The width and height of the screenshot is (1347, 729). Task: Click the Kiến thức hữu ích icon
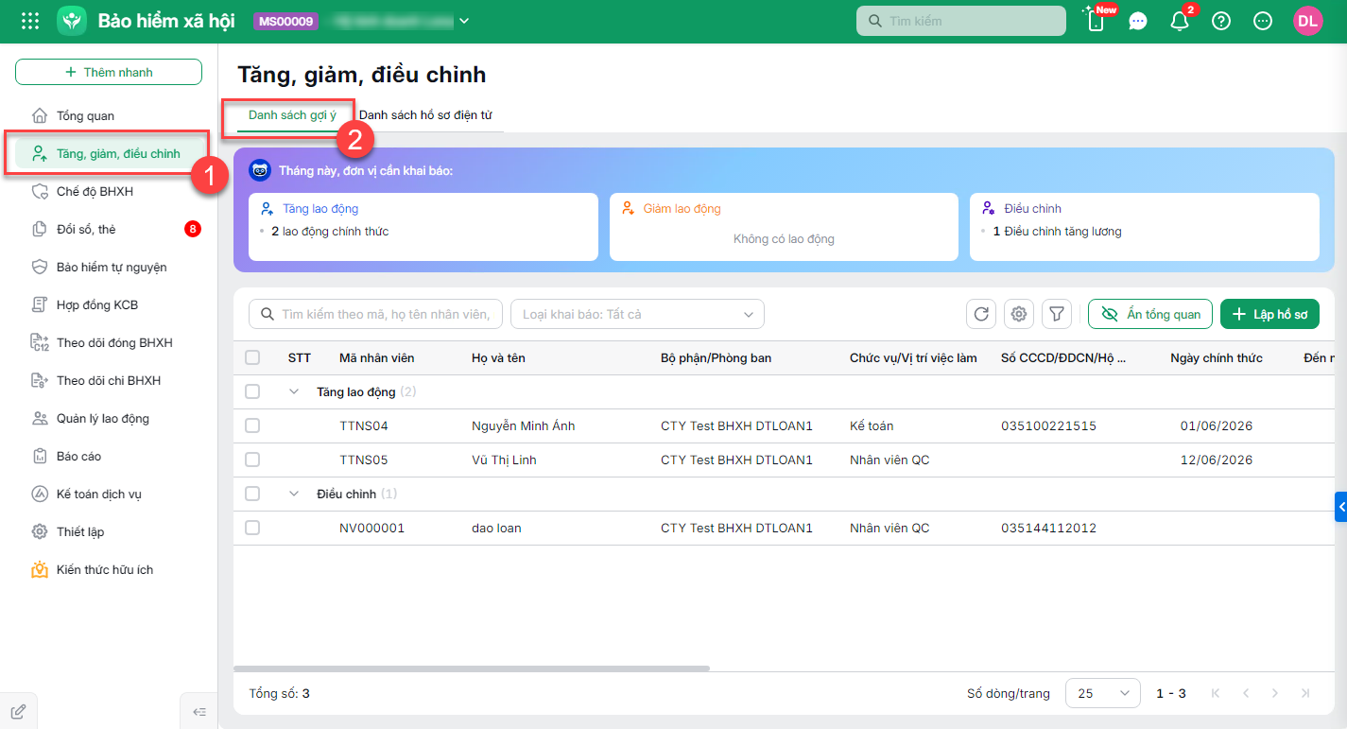pyautogui.click(x=40, y=569)
